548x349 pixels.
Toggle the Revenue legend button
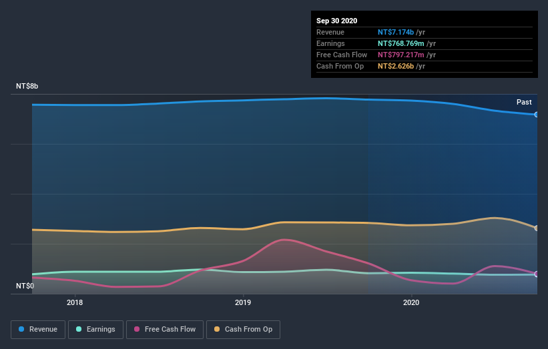click(38, 330)
